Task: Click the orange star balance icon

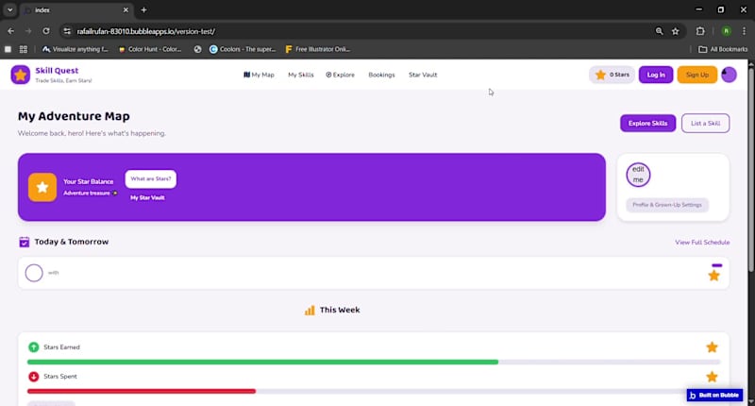Action: [x=42, y=187]
